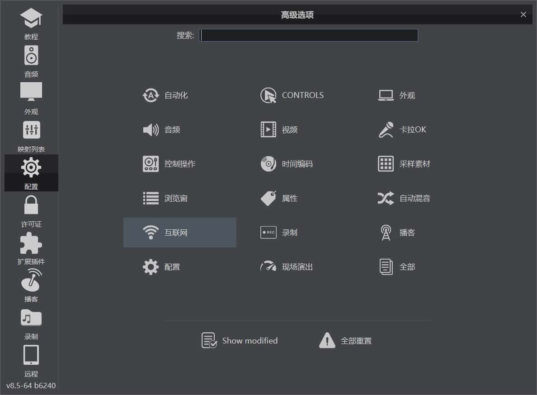The width and height of the screenshot is (537, 395).
Task: Select the 属性 tag icon
Action: pos(268,198)
